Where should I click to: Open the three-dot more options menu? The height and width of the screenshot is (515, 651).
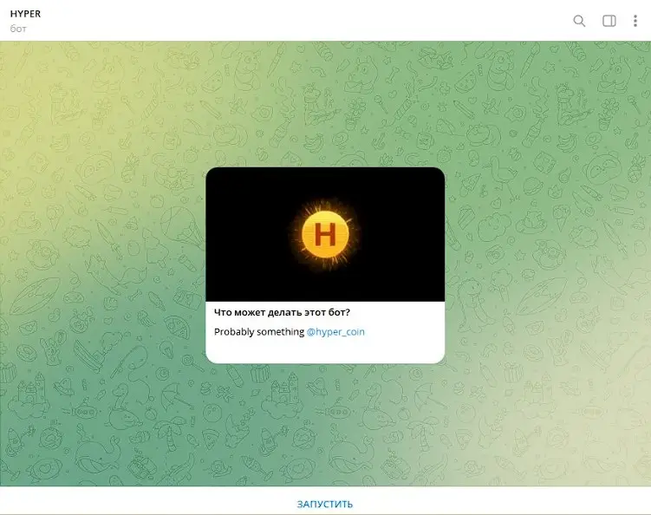pyautogui.click(x=636, y=21)
